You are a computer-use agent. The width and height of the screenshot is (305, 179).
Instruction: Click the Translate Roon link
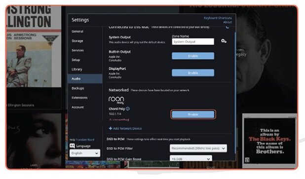tap(85, 140)
